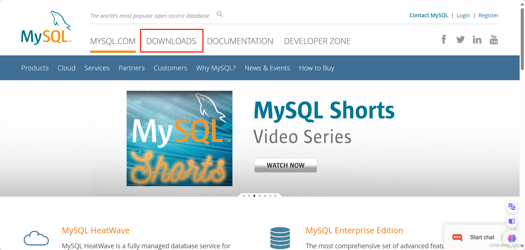Image resolution: width=525 pixels, height=250 pixels.
Task: Click the red chat bubble icon
Action: 457,237
